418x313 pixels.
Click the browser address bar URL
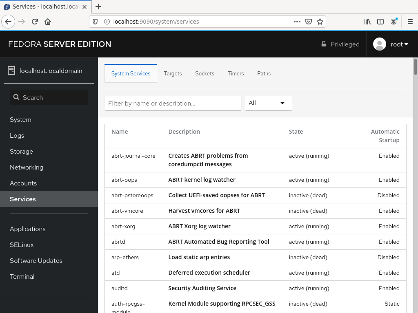tap(156, 22)
